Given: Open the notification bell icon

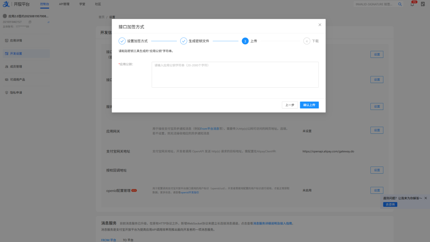Looking at the screenshot, I should tap(412, 4).
